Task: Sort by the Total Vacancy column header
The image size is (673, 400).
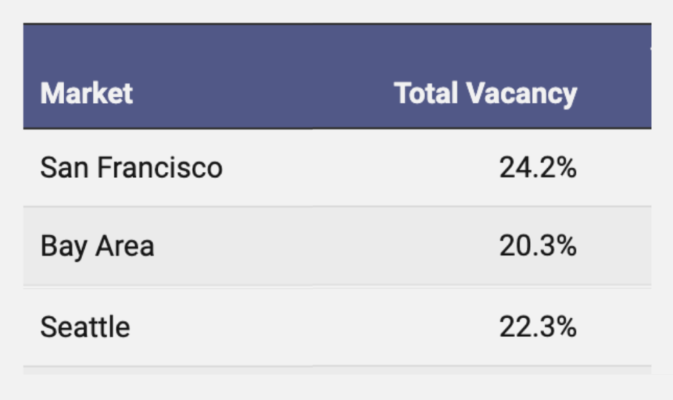Action: [x=485, y=93]
